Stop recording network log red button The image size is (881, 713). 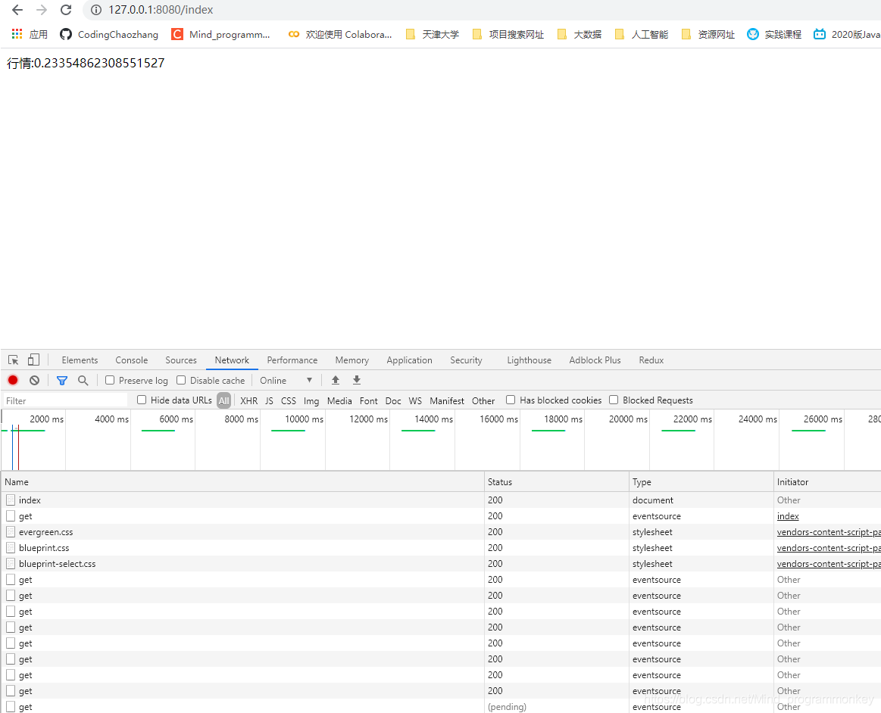13,380
